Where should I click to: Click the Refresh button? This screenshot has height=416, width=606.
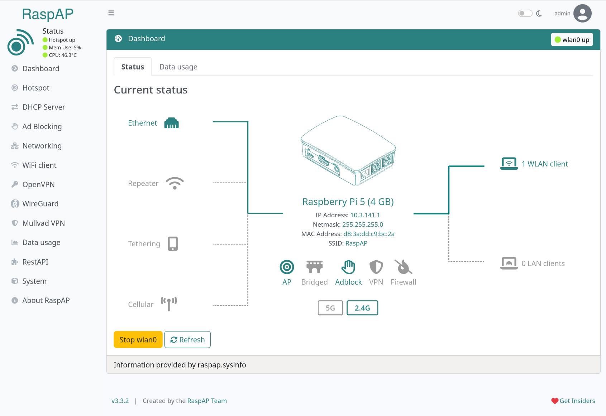pos(187,339)
